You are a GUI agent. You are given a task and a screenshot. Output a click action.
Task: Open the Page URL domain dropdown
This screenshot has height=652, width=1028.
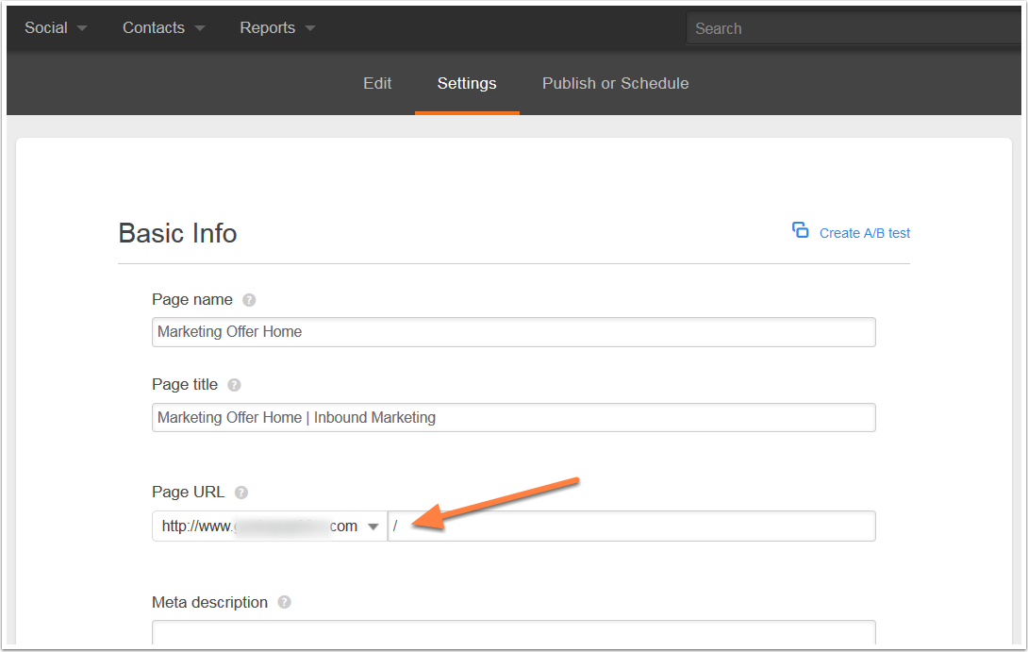coord(270,527)
